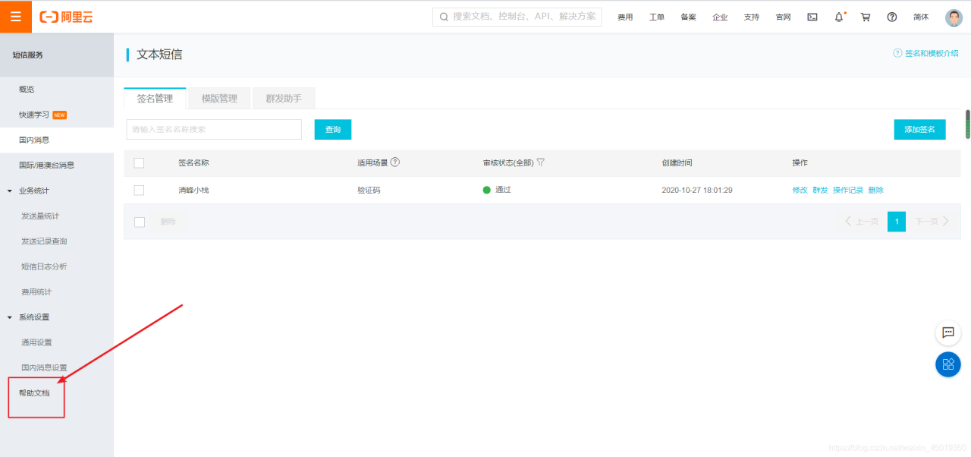Open the hamburger navigation menu top left
The height and width of the screenshot is (457, 971).
click(x=15, y=16)
